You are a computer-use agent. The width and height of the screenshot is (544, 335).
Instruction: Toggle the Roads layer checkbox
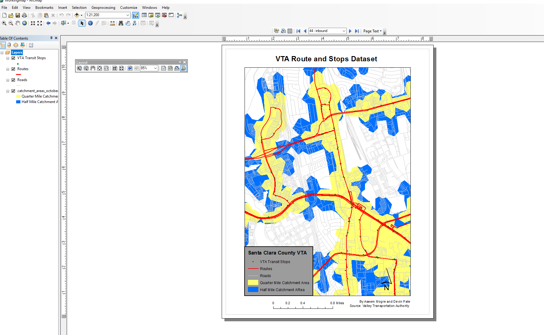click(13, 80)
